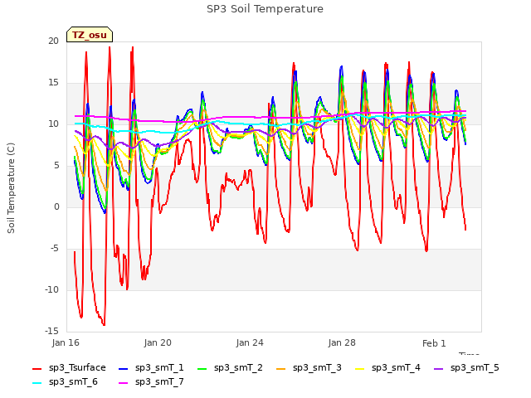Click the Soil Temperature (C) axis label
This screenshot has height=398, width=531.
pyautogui.click(x=11, y=188)
